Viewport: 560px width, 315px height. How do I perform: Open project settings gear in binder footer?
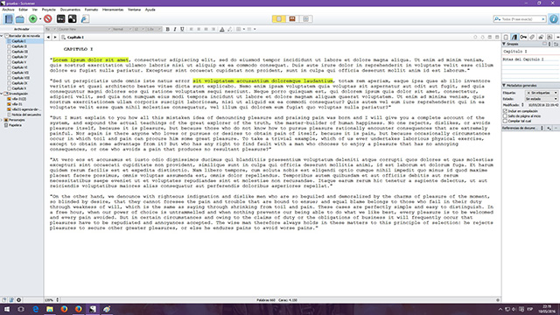(x=18, y=300)
